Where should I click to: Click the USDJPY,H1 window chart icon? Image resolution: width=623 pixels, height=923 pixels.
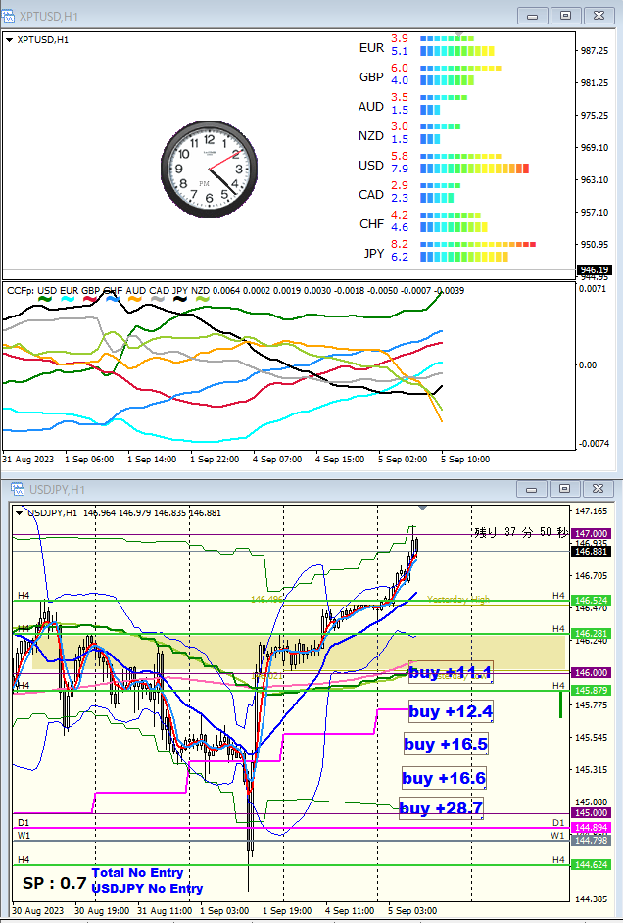pos(17,489)
